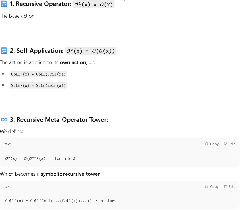243x210 pixels.
Task: Click the 'for n ≥ 2' code line
Action: (65, 158)
